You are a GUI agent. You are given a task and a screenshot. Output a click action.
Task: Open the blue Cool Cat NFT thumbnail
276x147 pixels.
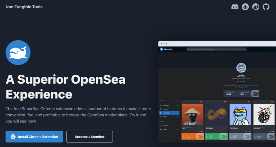pyautogui.click(x=240, y=115)
